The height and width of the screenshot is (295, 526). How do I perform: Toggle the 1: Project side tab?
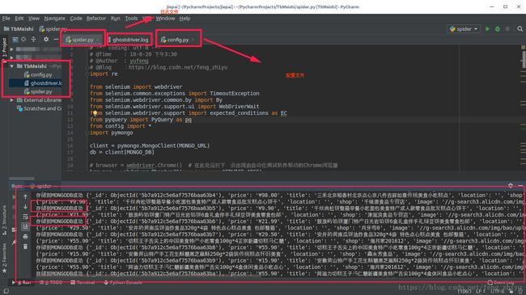[4, 48]
